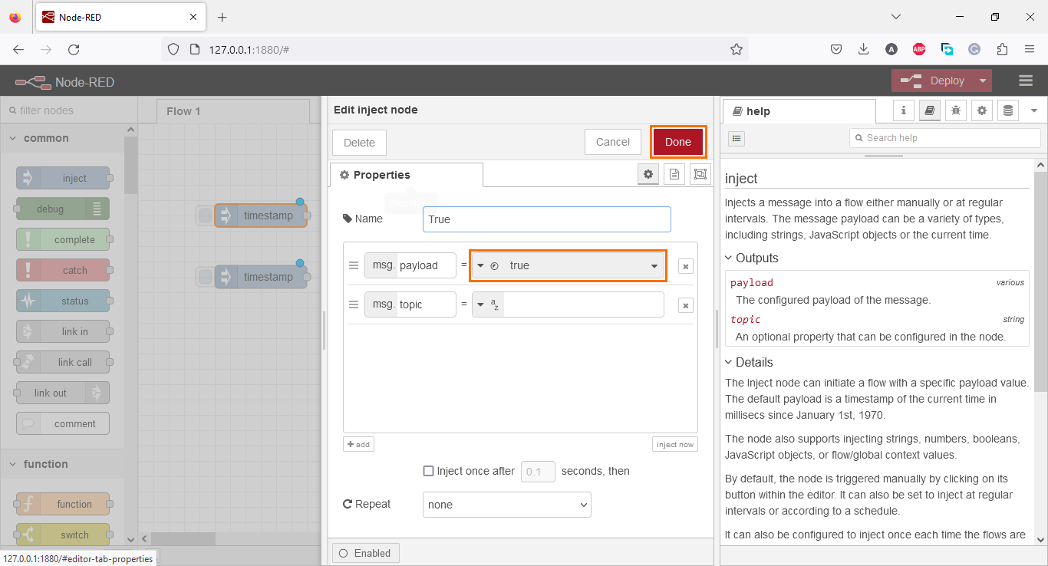
Task: Click the Deploy button
Action: pos(933,81)
